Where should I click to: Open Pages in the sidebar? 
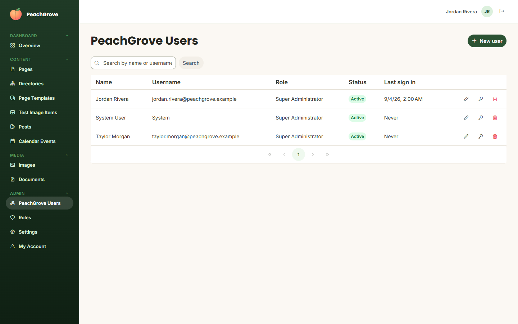click(40, 69)
